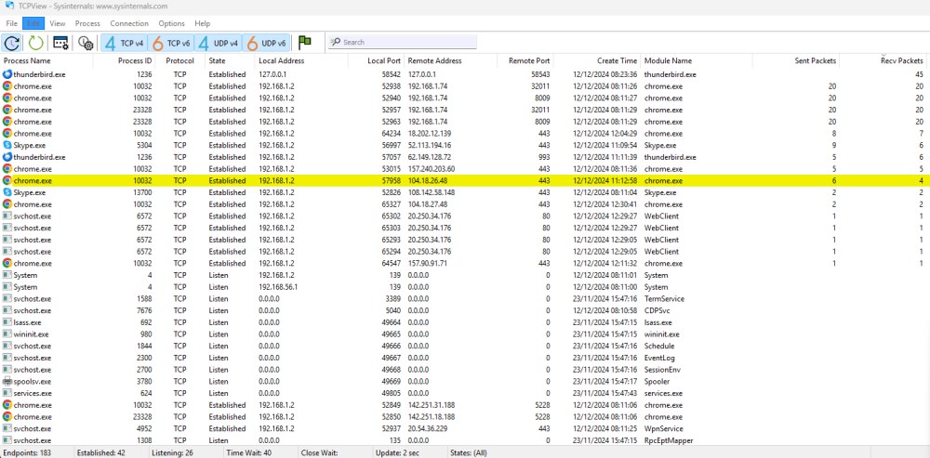Open the window-with-gear options toolbar icon

pos(61,42)
